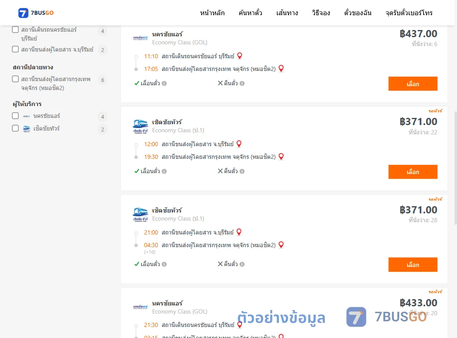Screen dimensions: 457x338
Task: Click price ฿433.00
Action: click(418, 303)
